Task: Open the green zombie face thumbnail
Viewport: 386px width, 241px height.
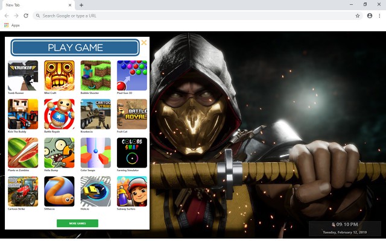Action: point(59,152)
